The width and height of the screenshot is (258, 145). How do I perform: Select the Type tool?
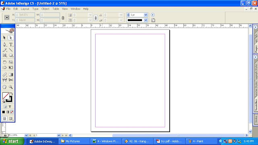point(11,45)
